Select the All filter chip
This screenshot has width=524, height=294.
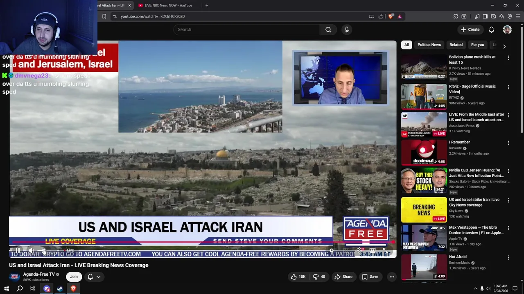(407, 45)
